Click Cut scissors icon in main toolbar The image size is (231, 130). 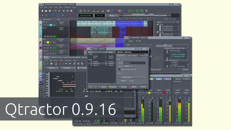click(64, 11)
